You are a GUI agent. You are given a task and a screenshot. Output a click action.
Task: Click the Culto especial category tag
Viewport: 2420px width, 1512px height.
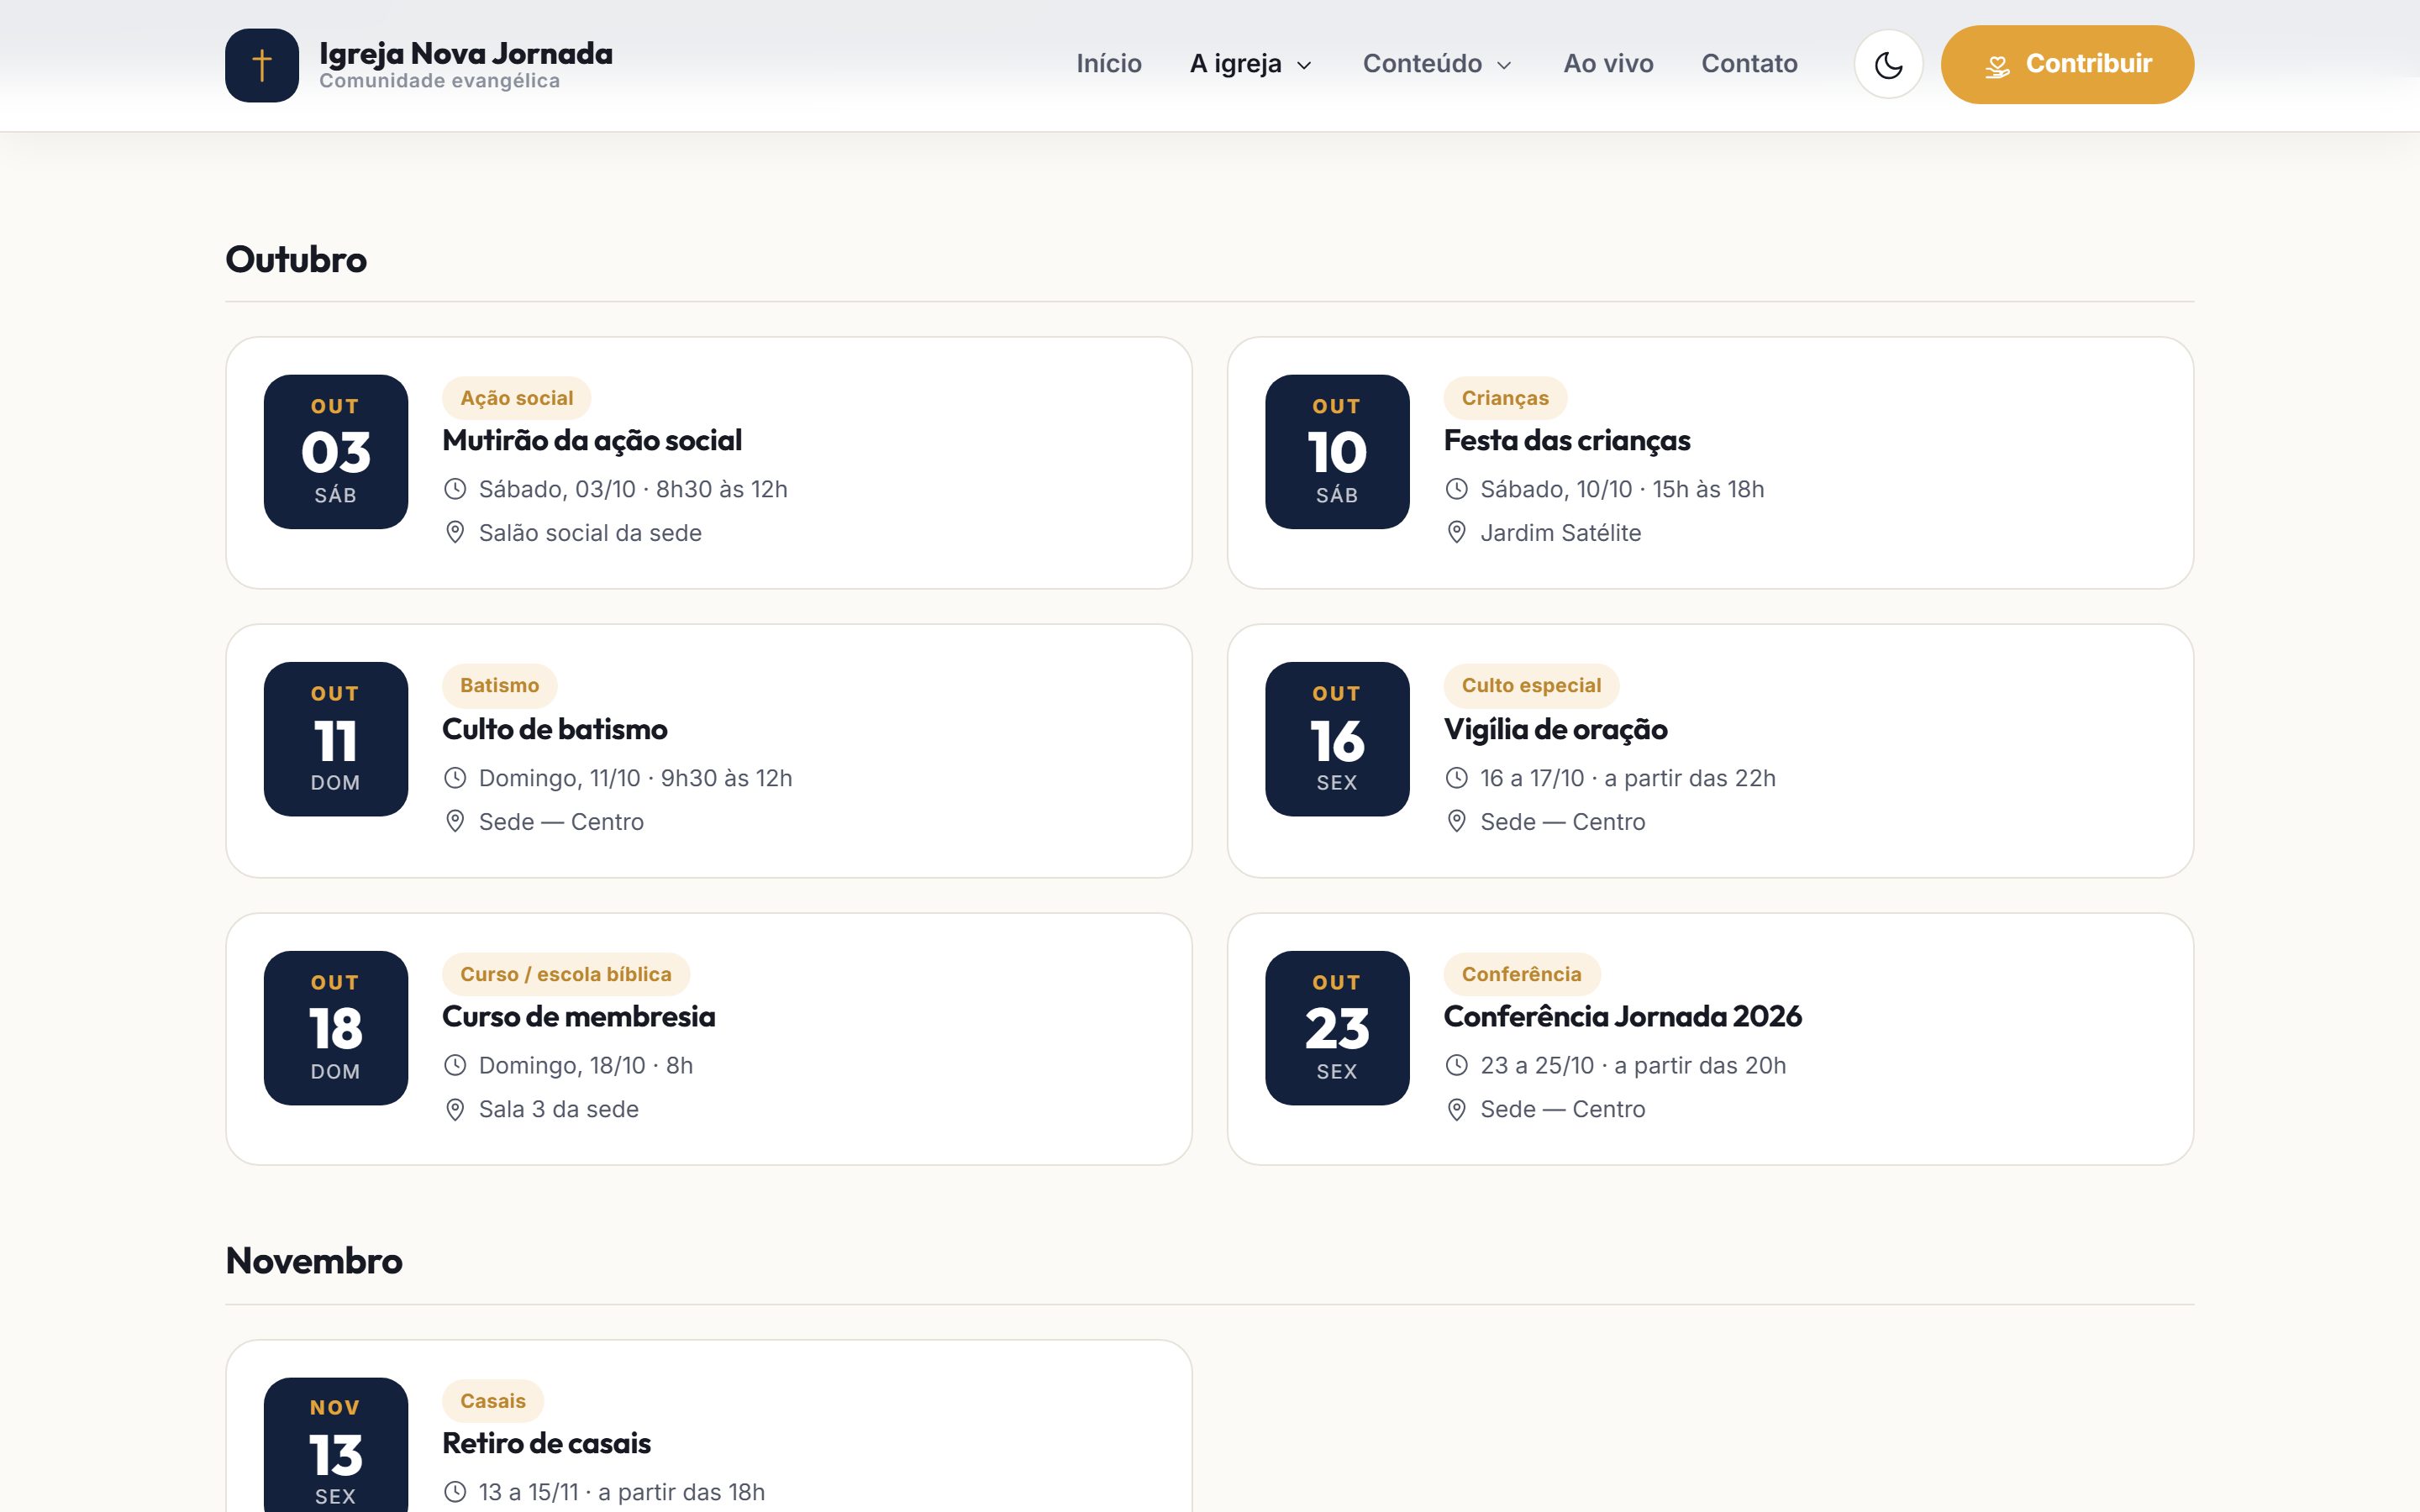(x=1531, y=685)
